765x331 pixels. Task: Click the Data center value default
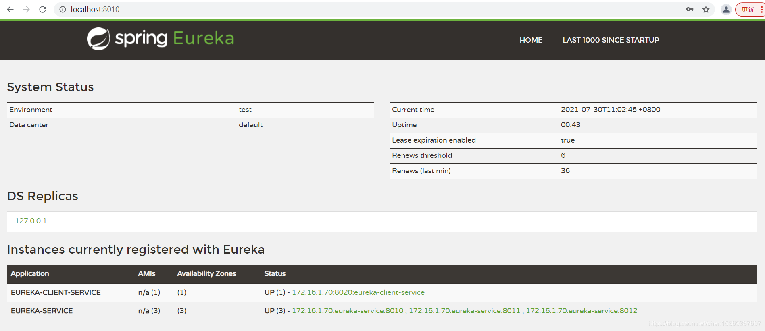click(x=250, y=125)
